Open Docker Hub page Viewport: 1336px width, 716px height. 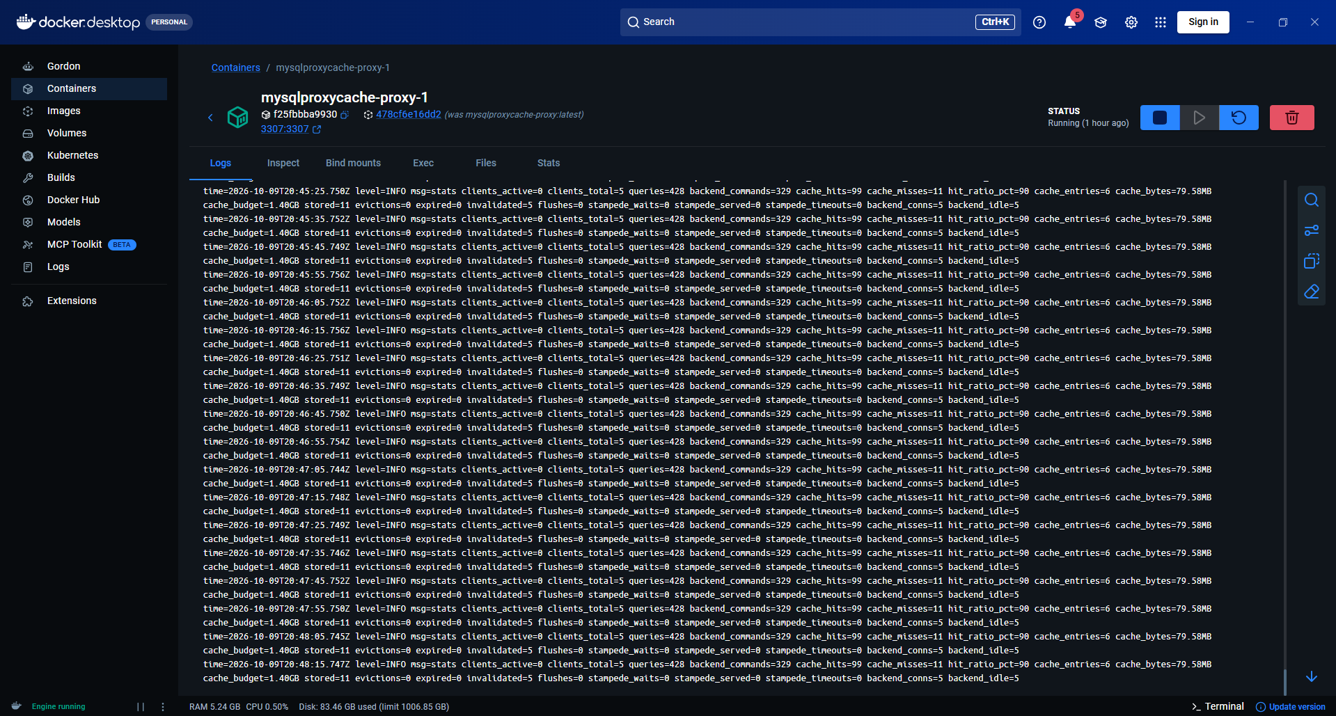89,200
